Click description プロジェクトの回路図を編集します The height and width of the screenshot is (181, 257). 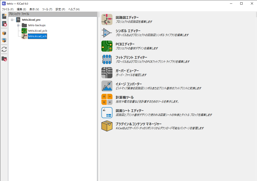coord(134,22)
